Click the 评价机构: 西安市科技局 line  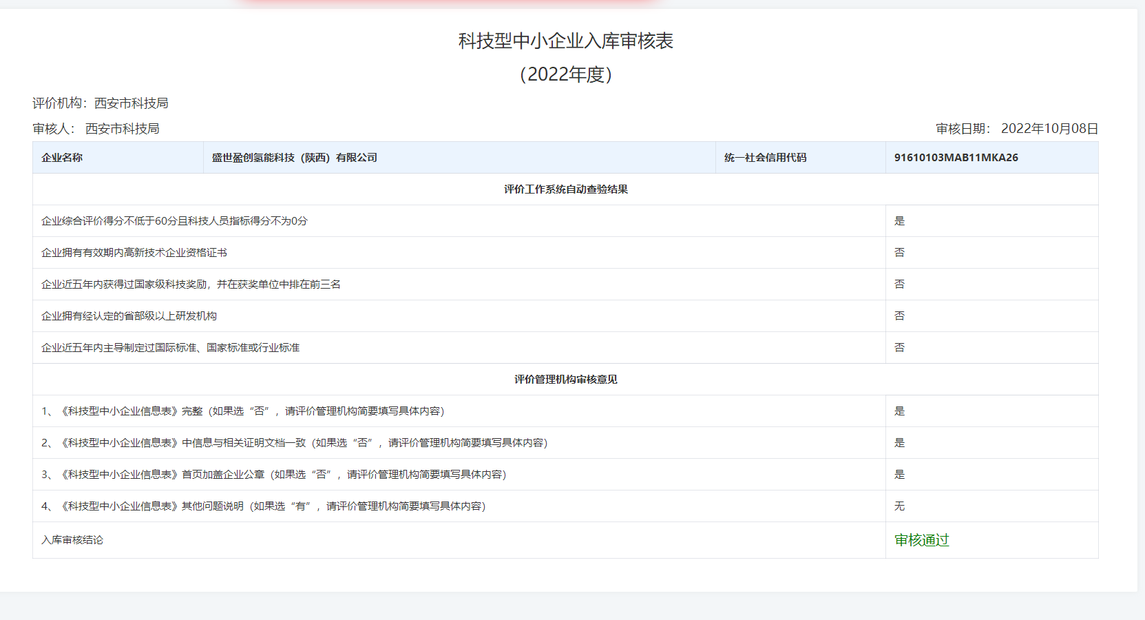[101, 103]
